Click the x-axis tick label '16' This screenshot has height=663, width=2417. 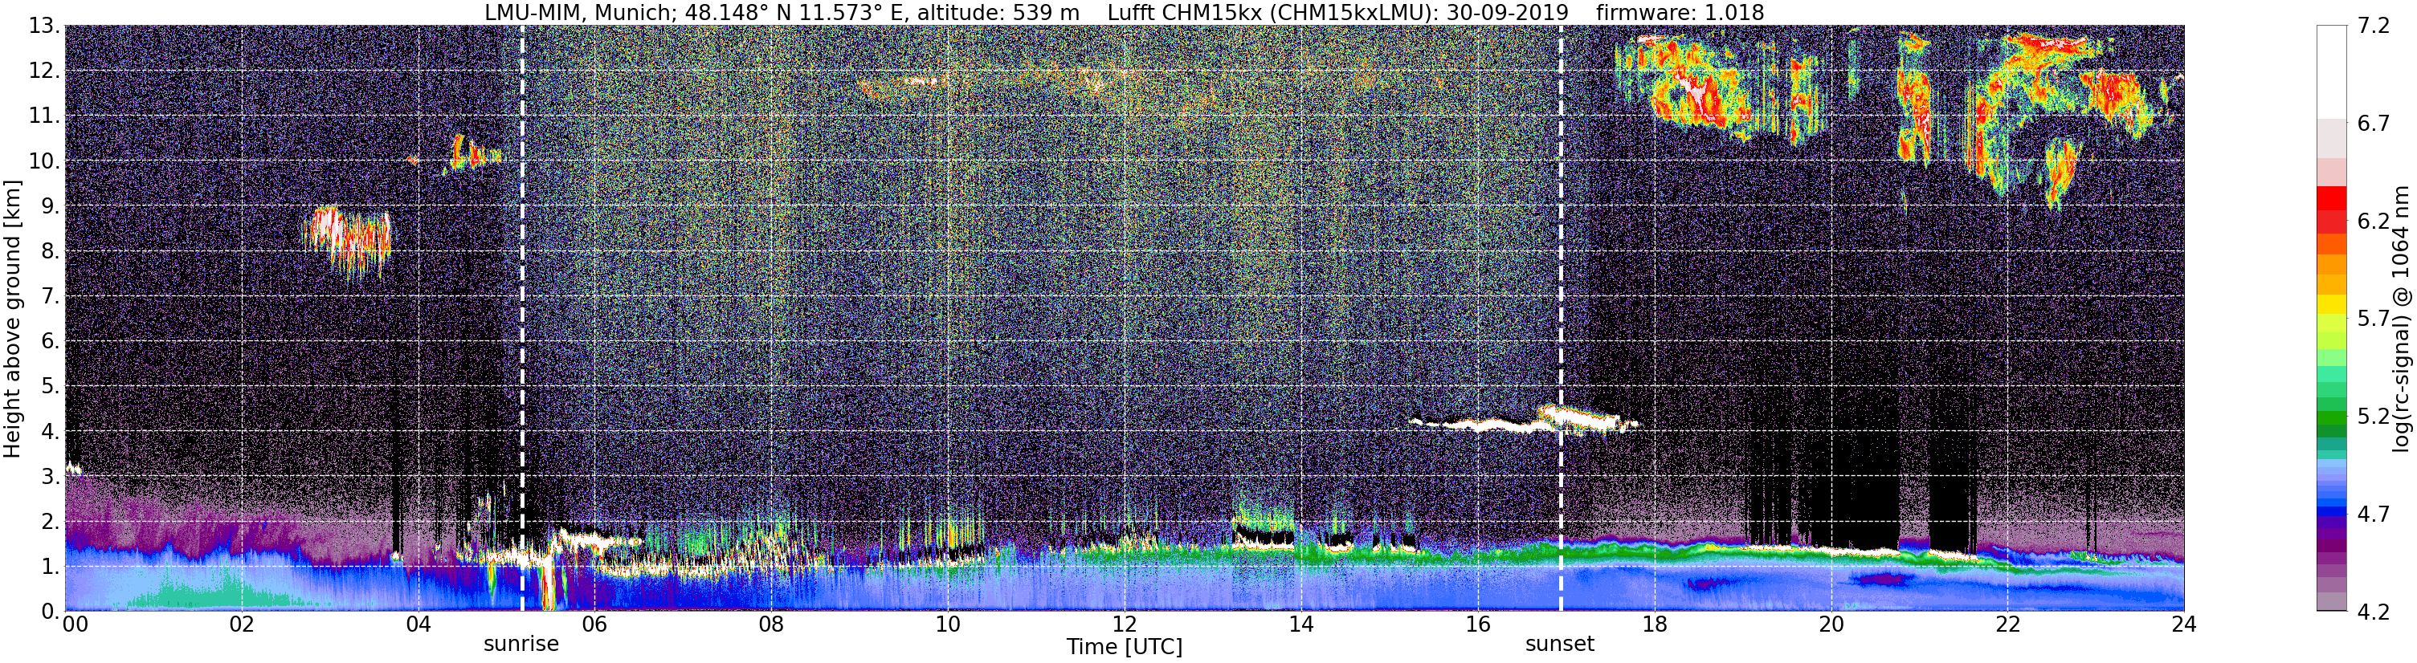point(1478,624)
